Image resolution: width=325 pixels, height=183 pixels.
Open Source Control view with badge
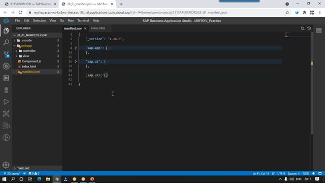click(6, 54)
